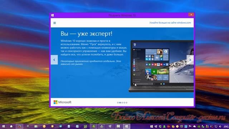
Task: Open link Узнайте больше на сайте windows.com
Action: point(170,23)
